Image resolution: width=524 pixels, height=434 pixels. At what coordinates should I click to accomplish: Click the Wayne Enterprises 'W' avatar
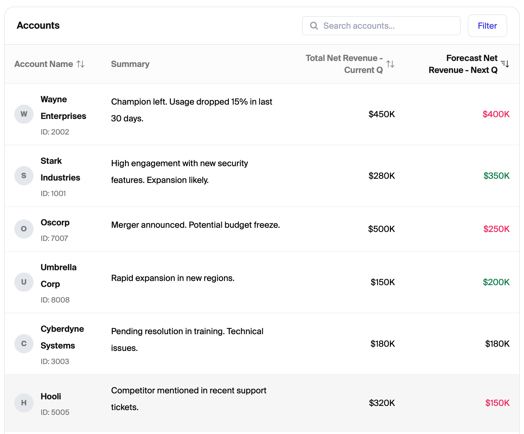24,114
